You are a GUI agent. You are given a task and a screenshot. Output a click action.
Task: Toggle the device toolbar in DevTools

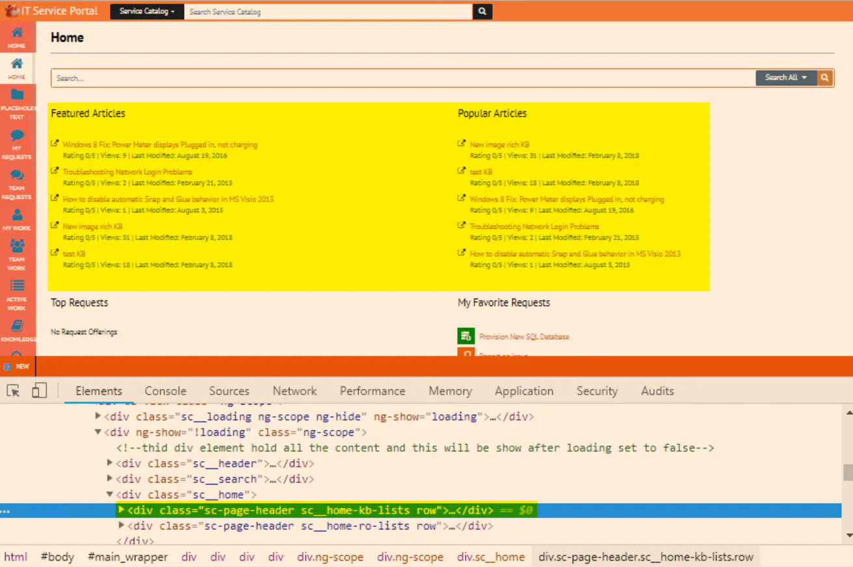39,391
